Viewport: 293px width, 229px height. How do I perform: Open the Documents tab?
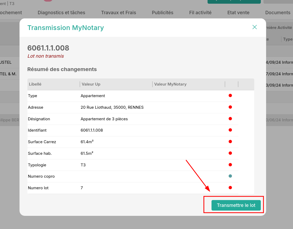(x=278, y=12)
